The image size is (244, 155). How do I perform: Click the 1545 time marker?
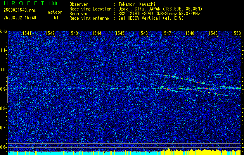tap(120, 33)
